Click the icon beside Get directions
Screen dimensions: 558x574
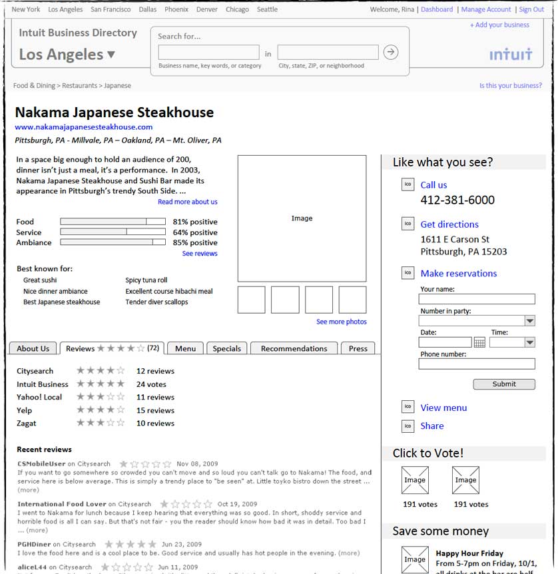click(x=408, y=224)
